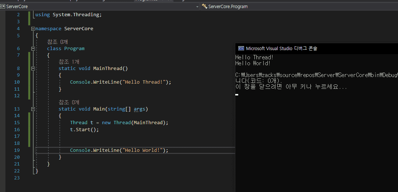Click the debug console window icon
Screen dimensions: 398x192
point(241,48)
